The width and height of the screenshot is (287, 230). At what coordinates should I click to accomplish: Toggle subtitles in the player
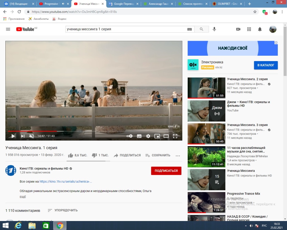pos(139,136)
